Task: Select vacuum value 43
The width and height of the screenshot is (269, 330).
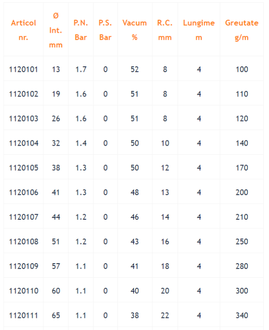Action: 134,242
